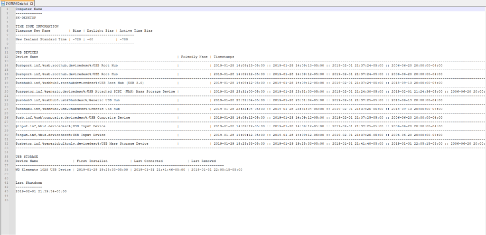Place cursor on the SK-DESKTOP text
486x235 pixels.
26,18
